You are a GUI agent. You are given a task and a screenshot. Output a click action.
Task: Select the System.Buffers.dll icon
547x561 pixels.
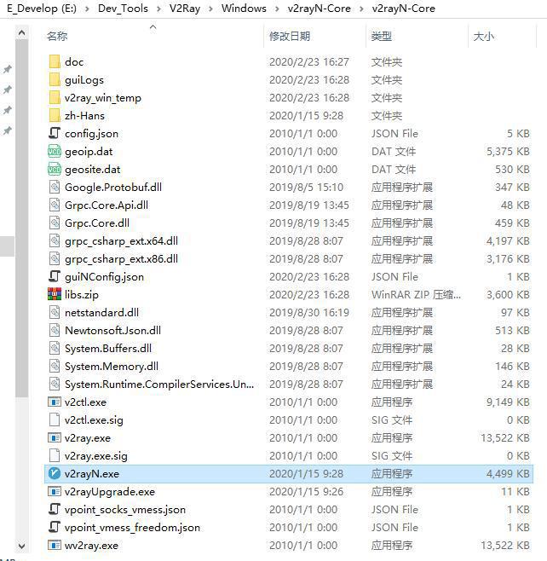coord(55,348)
